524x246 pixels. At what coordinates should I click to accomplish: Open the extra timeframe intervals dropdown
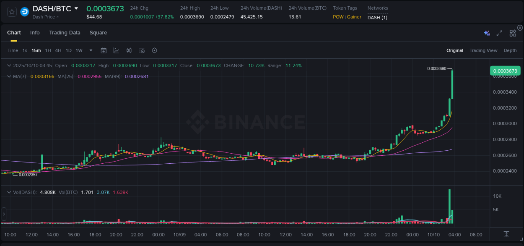click(x=91, y=50)
